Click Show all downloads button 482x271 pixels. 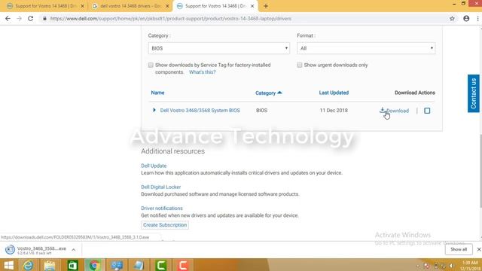[x=459, y=249]
